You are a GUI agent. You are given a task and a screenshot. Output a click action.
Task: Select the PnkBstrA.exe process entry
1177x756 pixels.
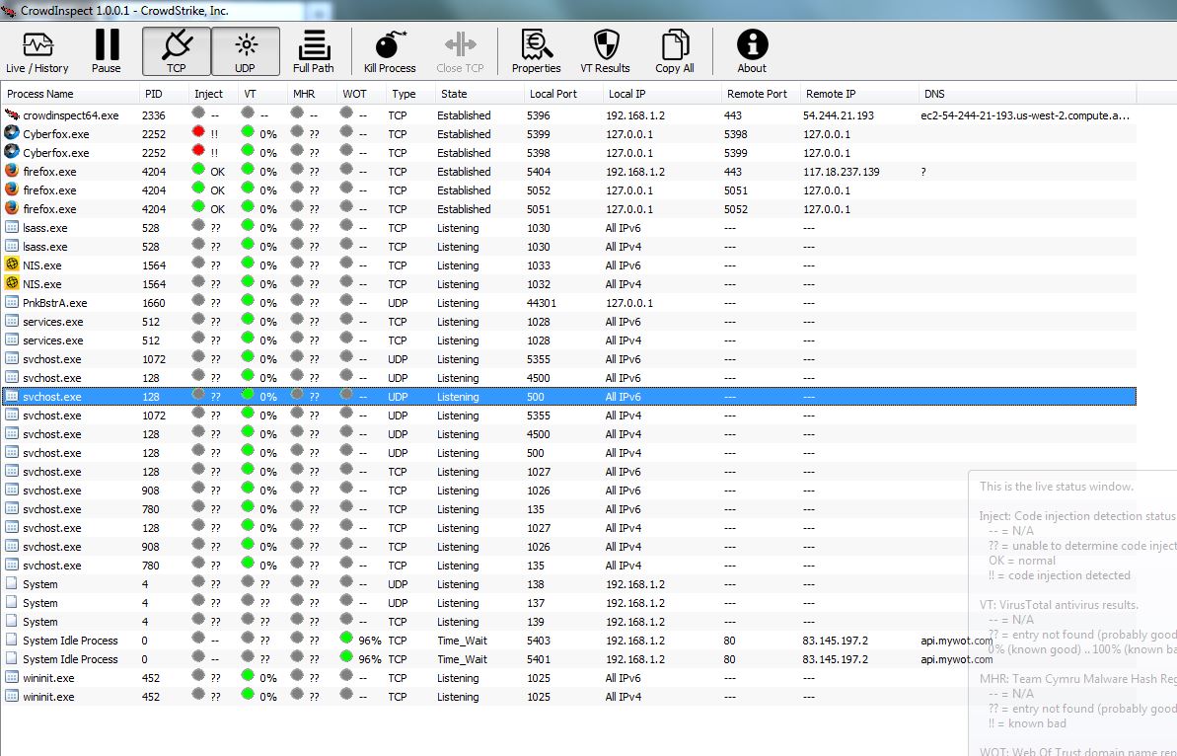coord(55,303)
